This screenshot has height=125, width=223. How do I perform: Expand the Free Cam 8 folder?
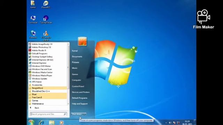47,97
